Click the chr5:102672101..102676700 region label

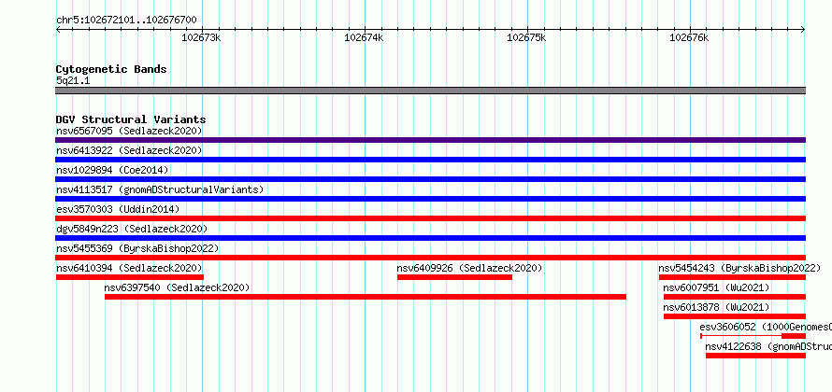pyautogui.click(x=126, y=21)
